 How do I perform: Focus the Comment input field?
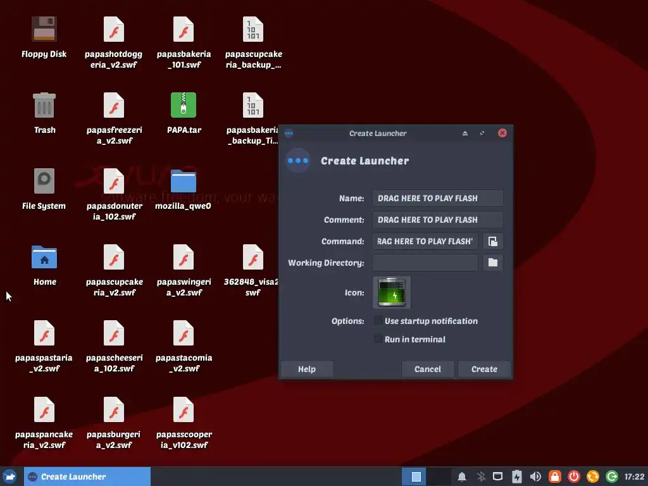[438, 220]
